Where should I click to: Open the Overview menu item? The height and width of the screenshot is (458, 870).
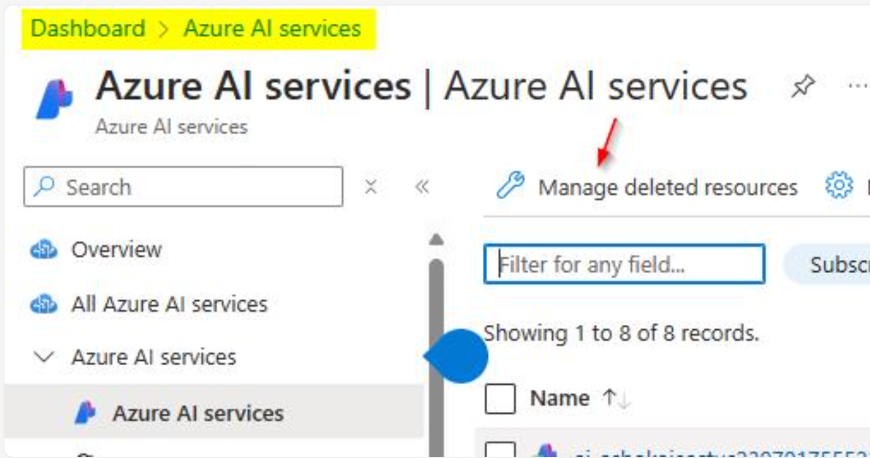[117, 250]
